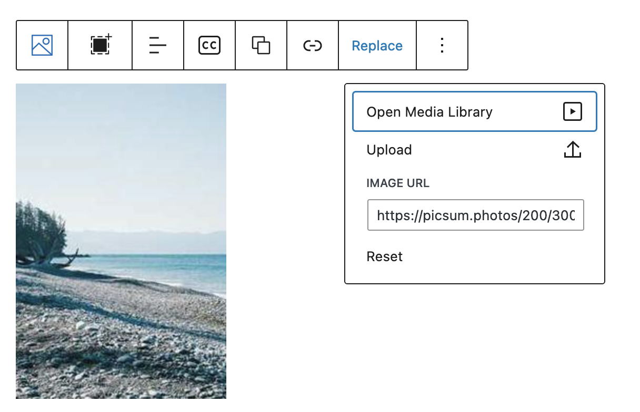Click Open Media Library

tap(429, 111)
